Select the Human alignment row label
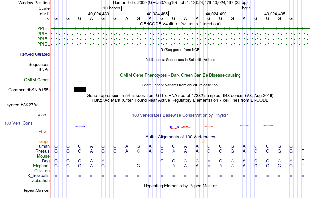This screenshot has width=310, height=198. point(43,146)
